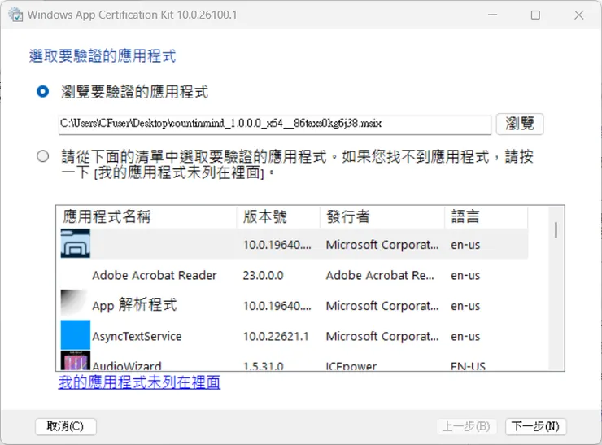Viewport: 602px width, 445px height.
Task: Click the 發行者 column header
Action: click(382, 216)
